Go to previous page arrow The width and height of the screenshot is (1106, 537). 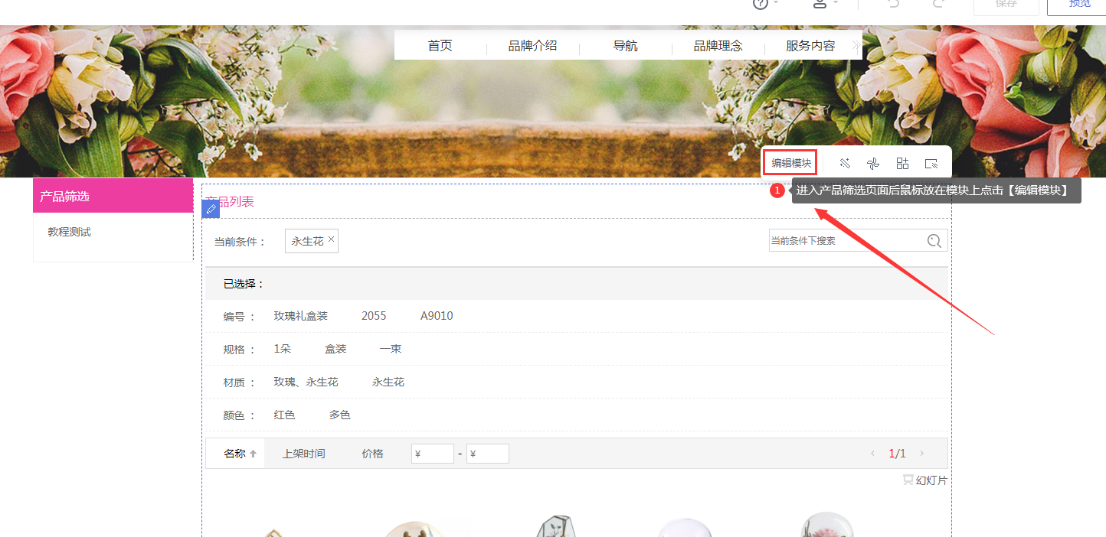(x=872, y=454)
